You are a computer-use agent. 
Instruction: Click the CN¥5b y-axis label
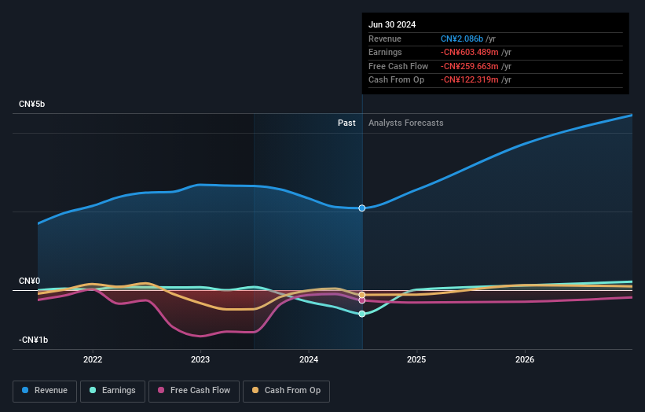[x=31, y=104]
